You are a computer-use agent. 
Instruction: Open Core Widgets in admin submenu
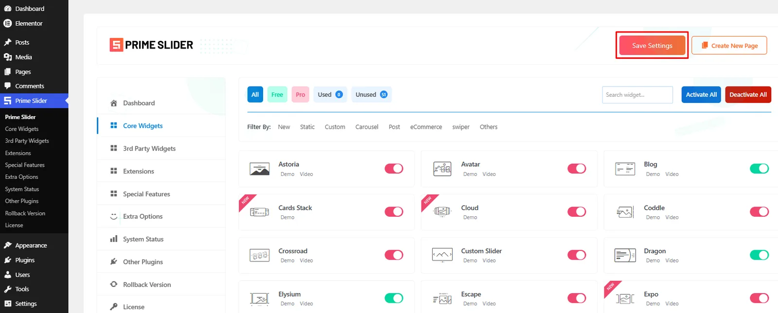[22, 129]
